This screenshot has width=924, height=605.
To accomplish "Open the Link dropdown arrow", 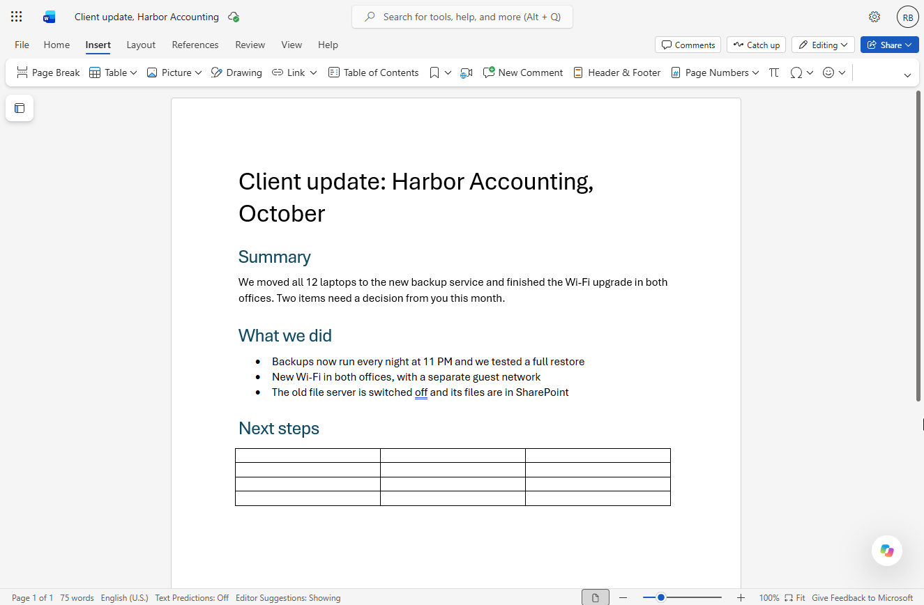I will pyautogui.click(x=313, y=72).
